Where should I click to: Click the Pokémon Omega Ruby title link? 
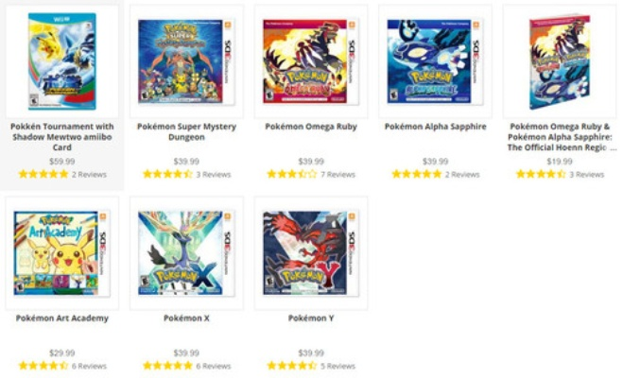[x=311, y=127]
